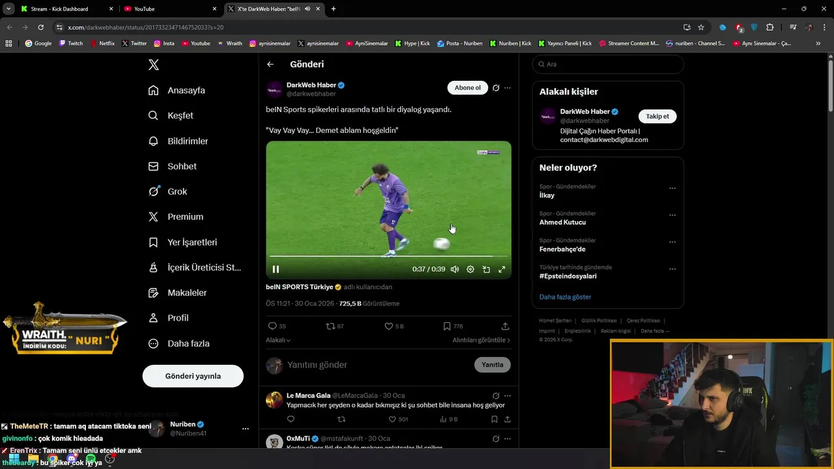Image resolution: width=834 pixels, height=469 pixels.
Task: Open Nuriben account menu dots
Action: click(x=246, y=429)
